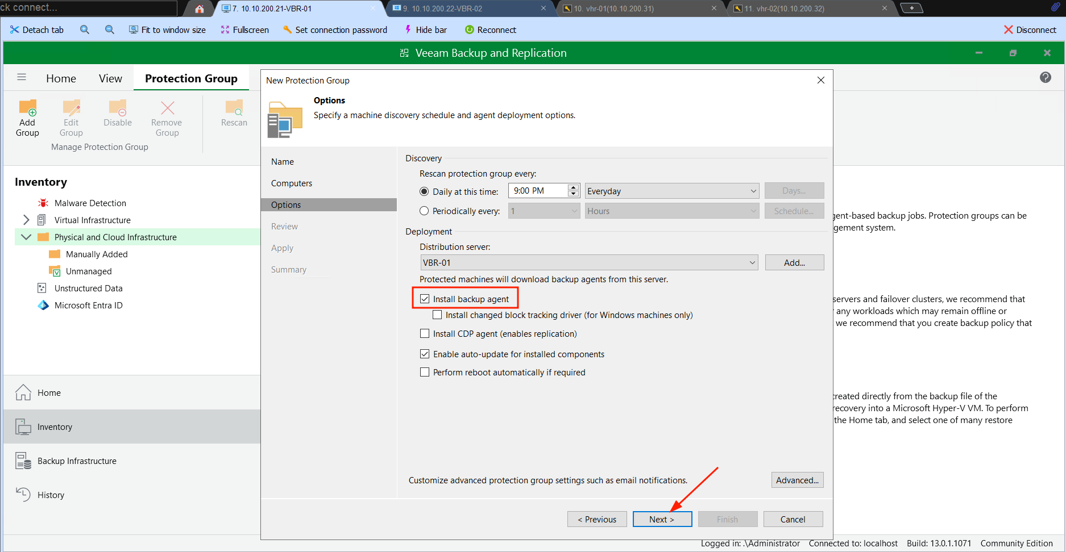Click the Backup Infrastructure navigation icon
Viewport: 1066px width, 552px height.
pyautogui.click(x=23, y=461)
